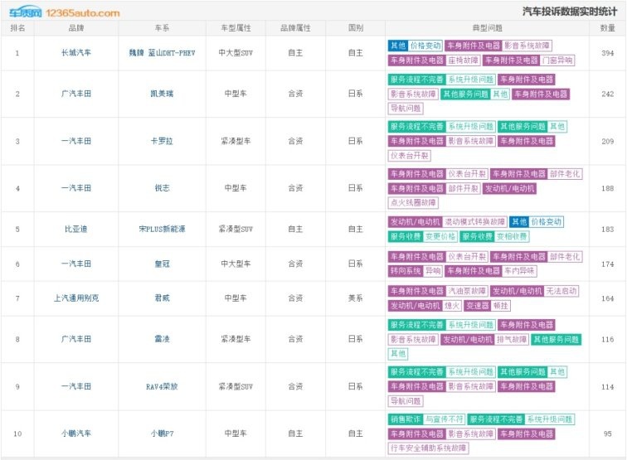Open the 君威 series link
The width and height of the screenshot is (627, 460).
point(162,298)
